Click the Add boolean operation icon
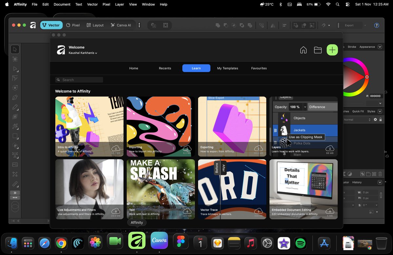 coord(218,25)
